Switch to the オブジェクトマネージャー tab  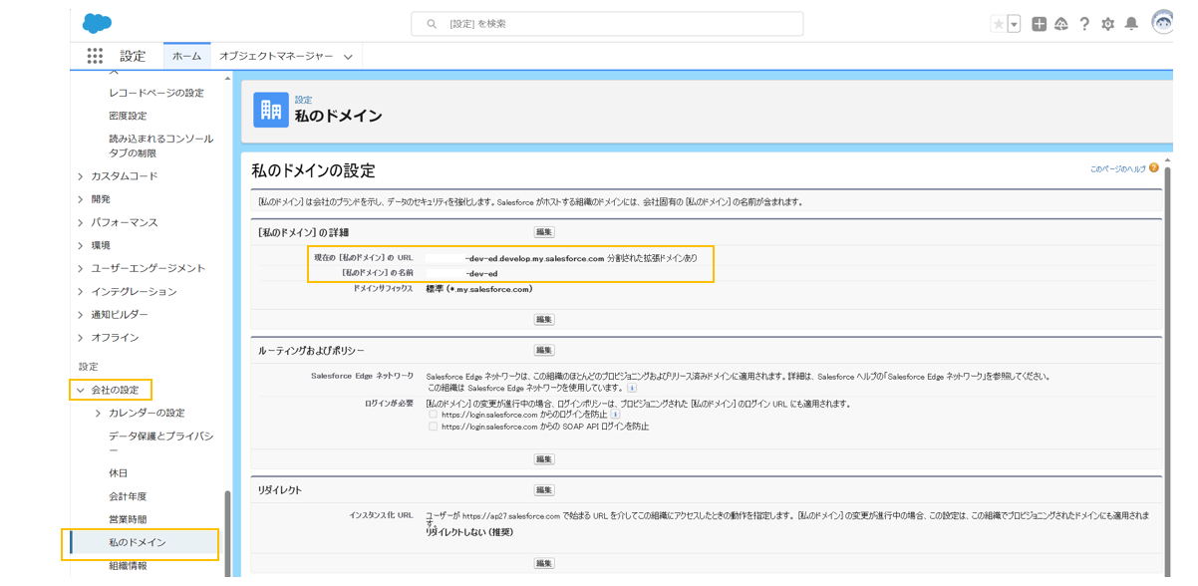pos(276,57)
